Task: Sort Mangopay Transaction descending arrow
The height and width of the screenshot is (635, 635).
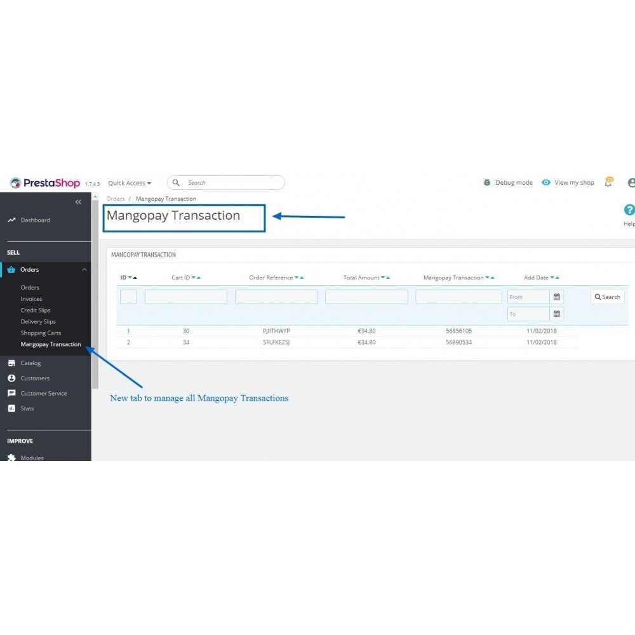Action: pos(487,278)
